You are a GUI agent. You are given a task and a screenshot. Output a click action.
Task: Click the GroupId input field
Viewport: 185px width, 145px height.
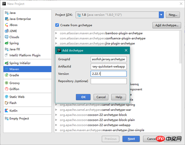(x=109, y=59)
